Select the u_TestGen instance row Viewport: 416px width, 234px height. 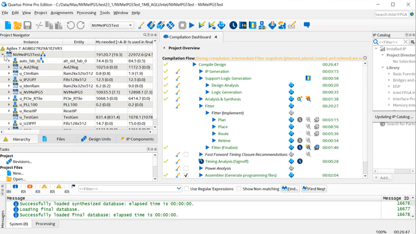pyautogui.click(x=76, y=117)
